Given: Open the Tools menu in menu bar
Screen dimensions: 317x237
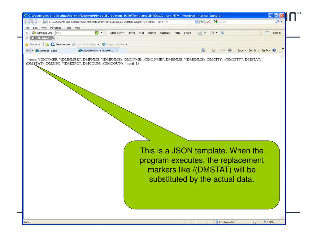Looking at the screenshot, I should point(68,28).
